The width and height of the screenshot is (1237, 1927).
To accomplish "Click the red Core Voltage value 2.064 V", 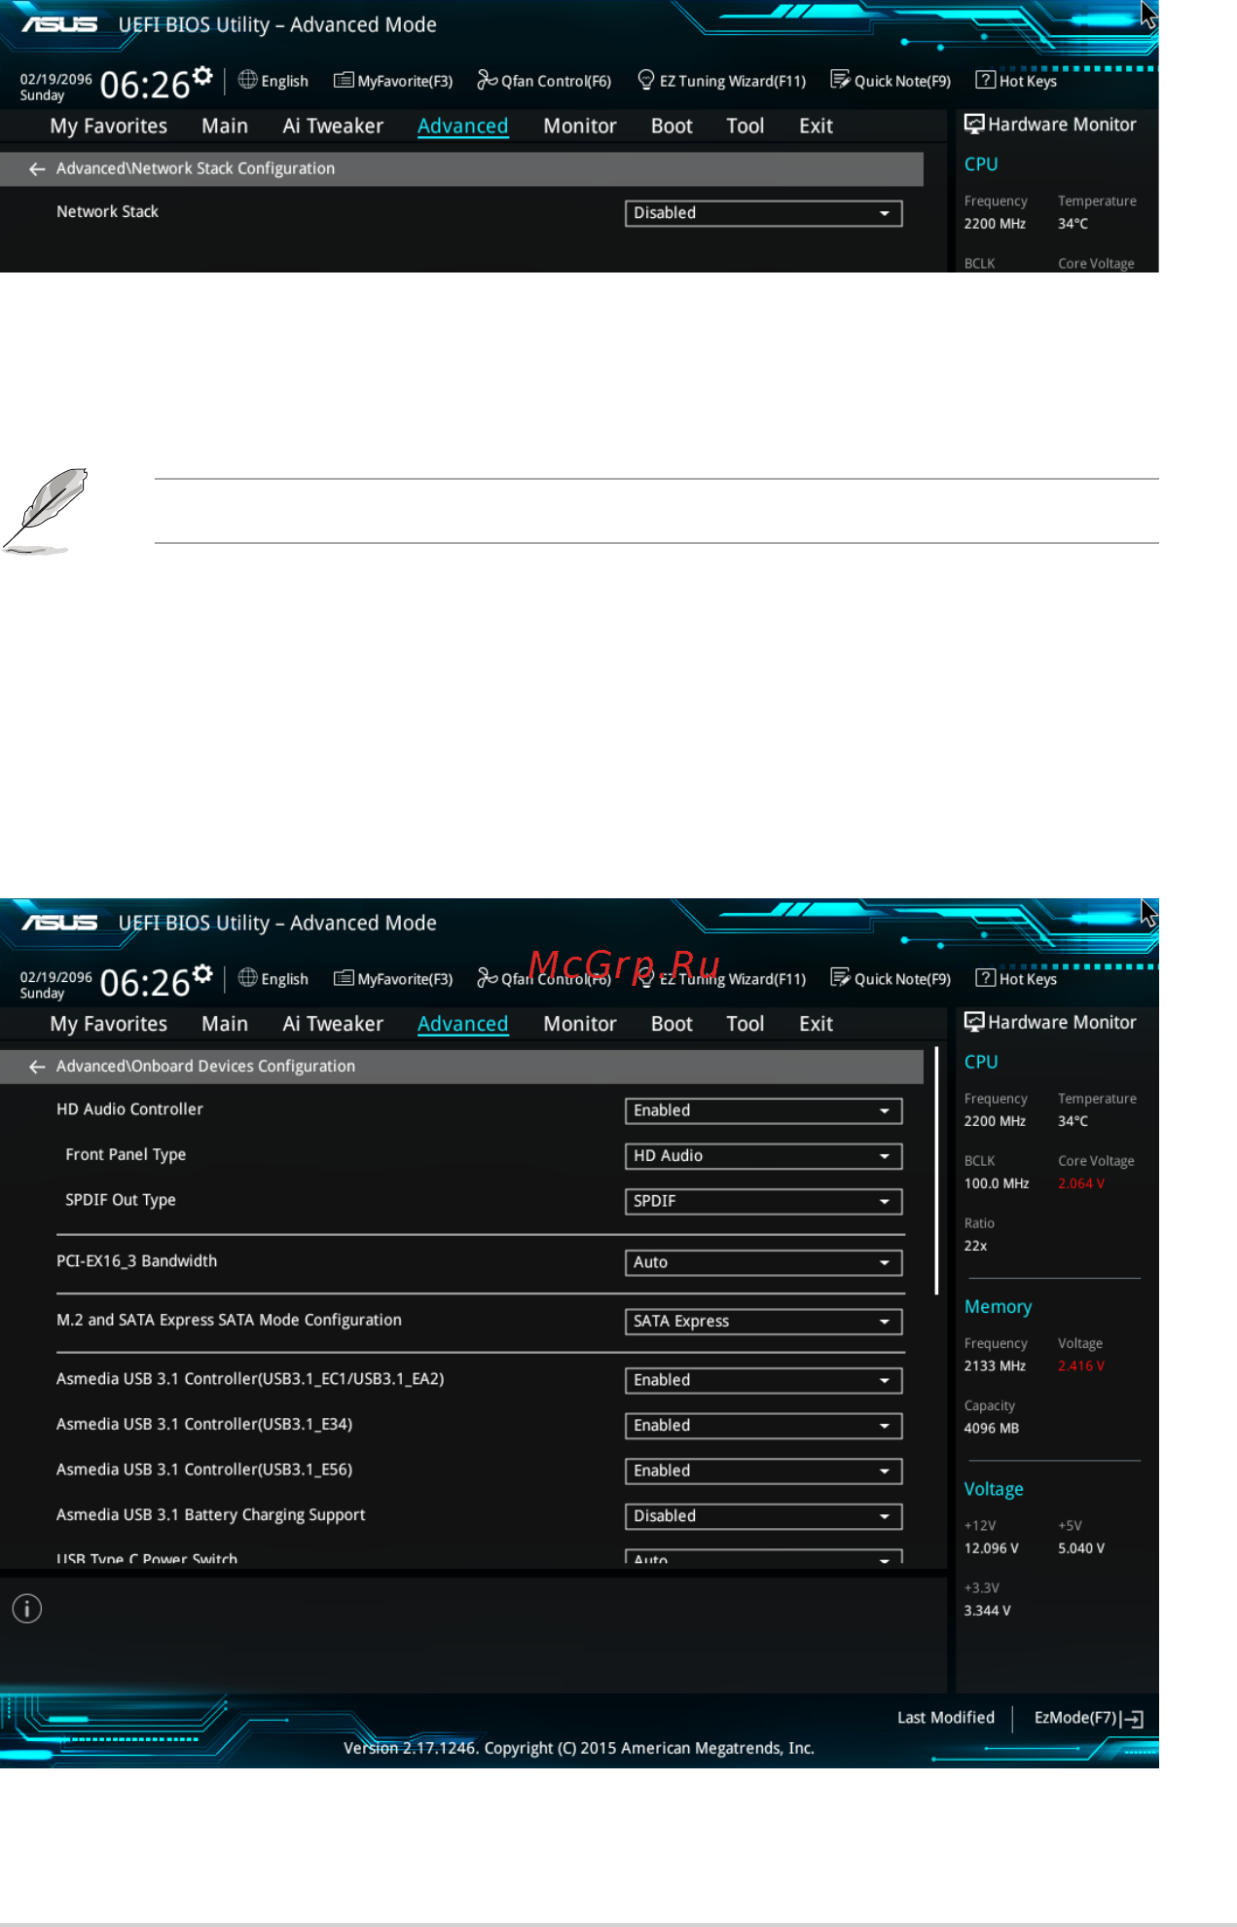I will pos(1081,1183).
